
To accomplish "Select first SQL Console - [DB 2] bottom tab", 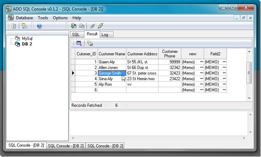I will [x=26, y=145].
